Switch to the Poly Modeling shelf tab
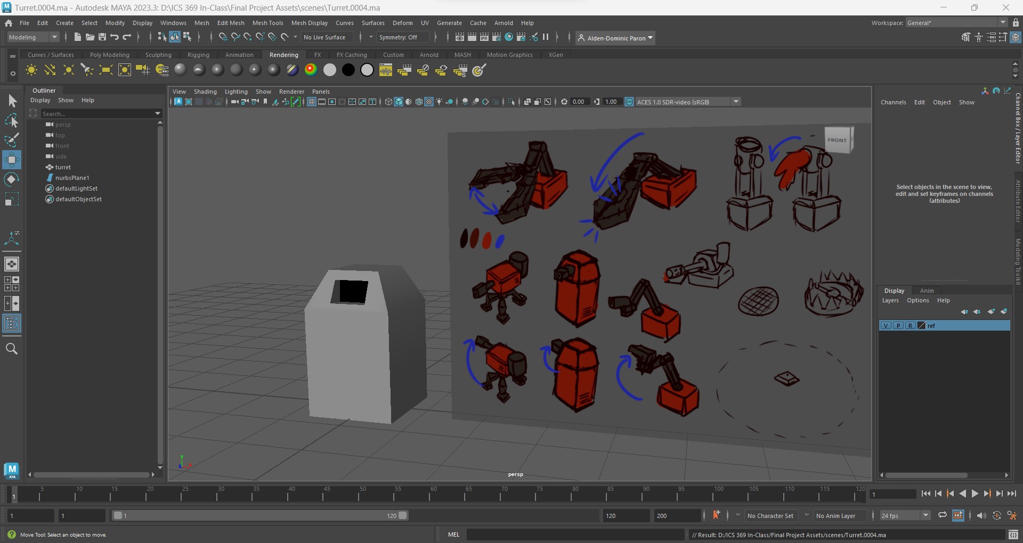Viewport: 1023px width, 543px height. [x=110, y=55]
